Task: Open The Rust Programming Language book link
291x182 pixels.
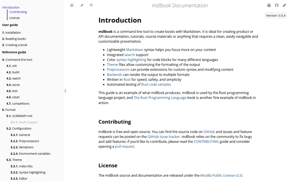Action: [160, 98]
